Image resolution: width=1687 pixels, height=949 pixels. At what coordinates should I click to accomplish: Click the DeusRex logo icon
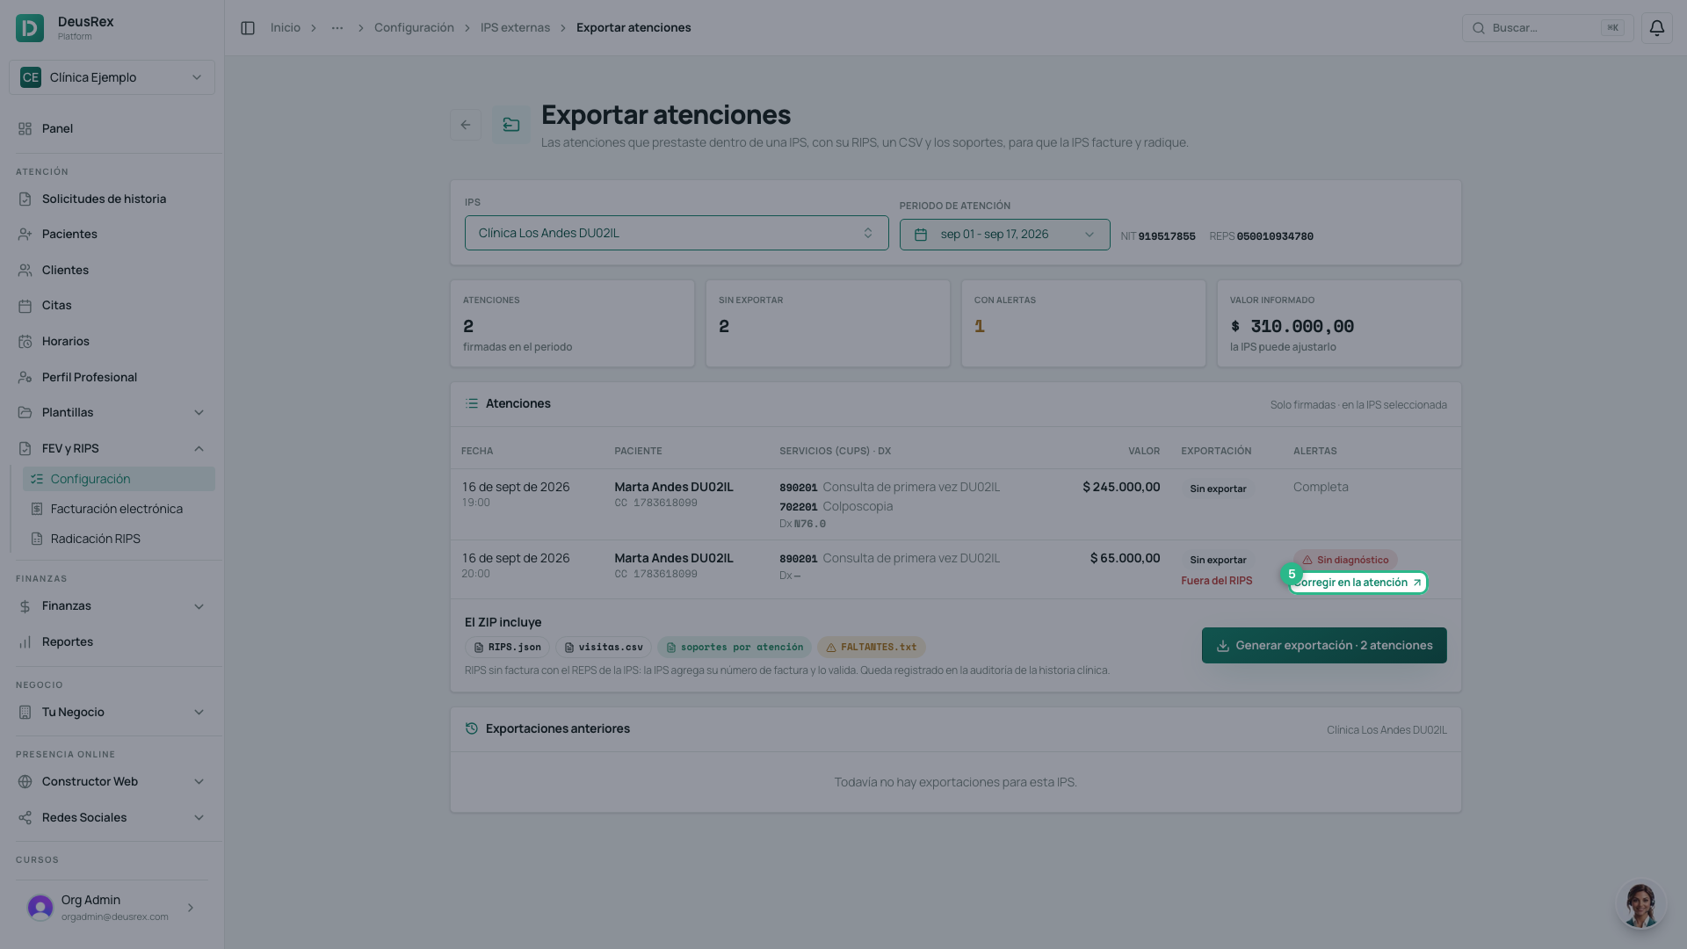click(30, 28)
